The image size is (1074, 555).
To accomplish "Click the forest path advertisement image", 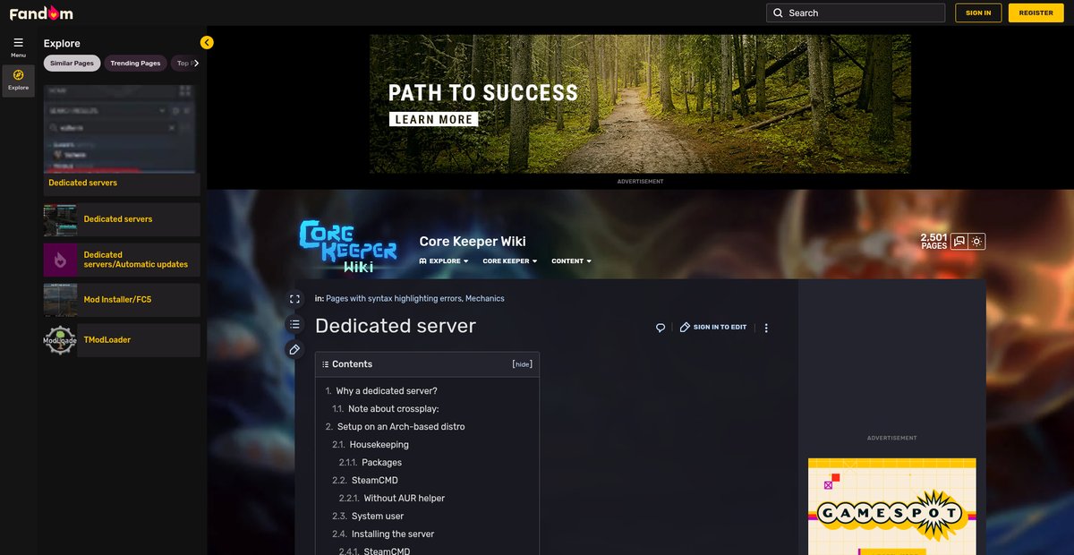I will pos(641,104).
